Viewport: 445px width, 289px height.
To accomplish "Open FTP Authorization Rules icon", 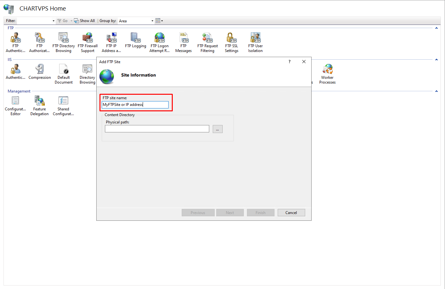I will [x=39, y=42].
